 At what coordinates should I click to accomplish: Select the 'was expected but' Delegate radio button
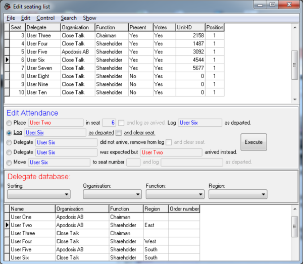click(x=9, y=152)
